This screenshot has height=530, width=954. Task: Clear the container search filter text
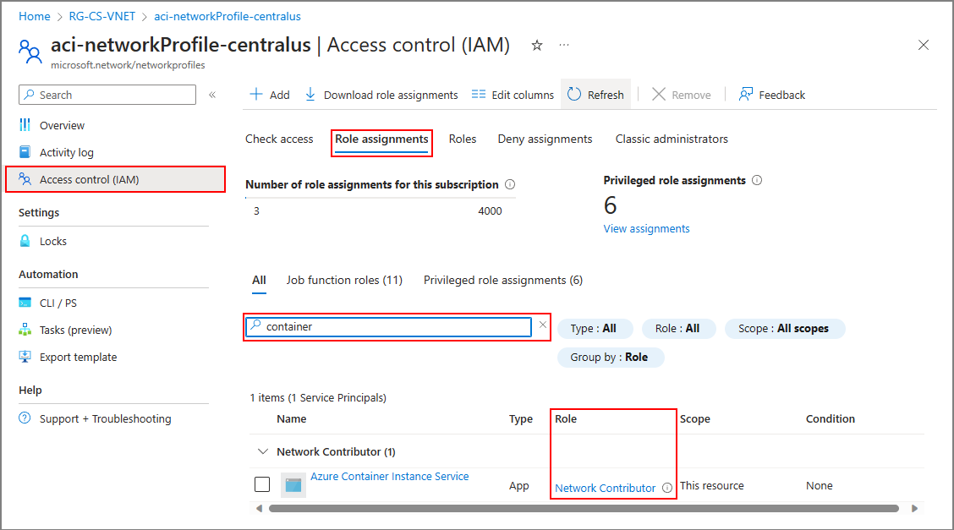pyautogui.click(x=543, y=325)
